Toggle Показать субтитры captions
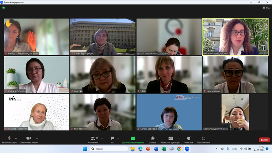 point(170,139)
